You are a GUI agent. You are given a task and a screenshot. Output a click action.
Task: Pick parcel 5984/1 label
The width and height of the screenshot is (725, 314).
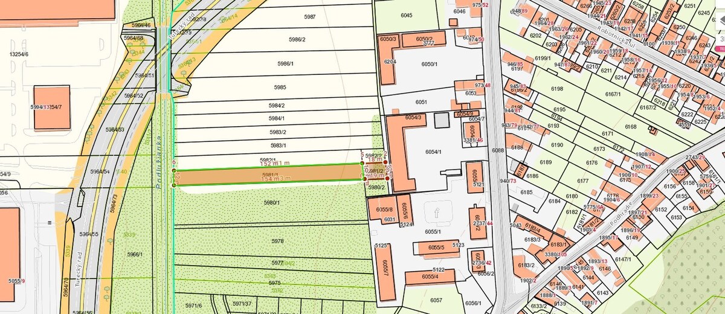277,119
